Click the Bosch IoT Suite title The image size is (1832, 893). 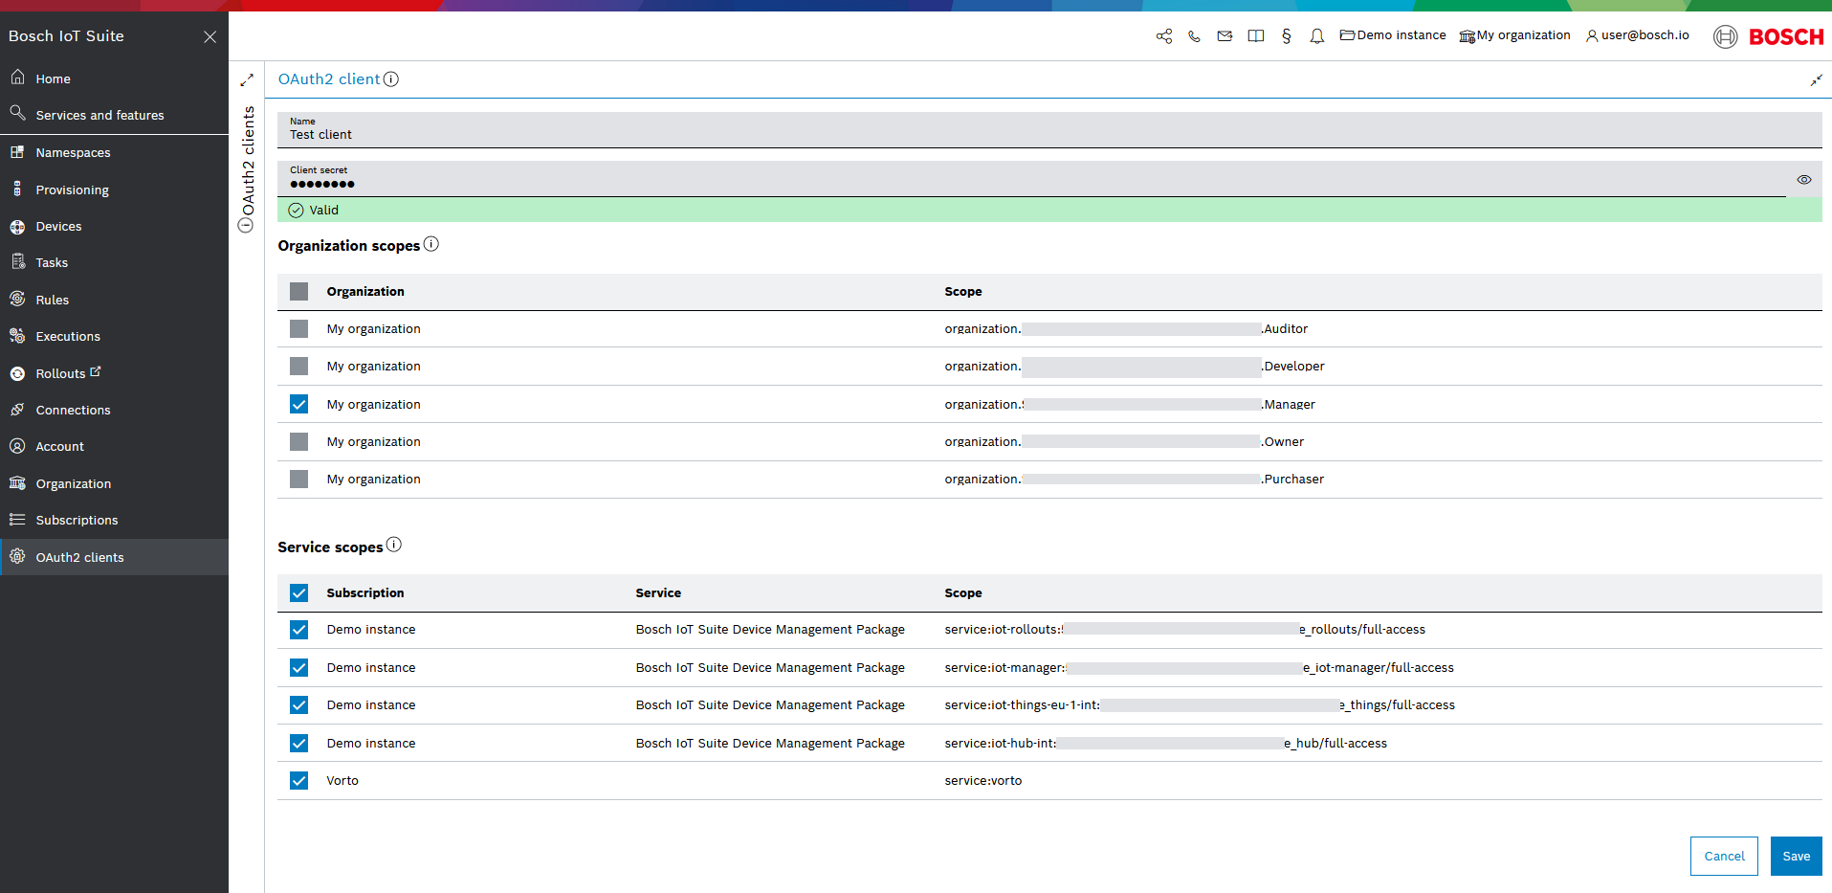point(66,36)
